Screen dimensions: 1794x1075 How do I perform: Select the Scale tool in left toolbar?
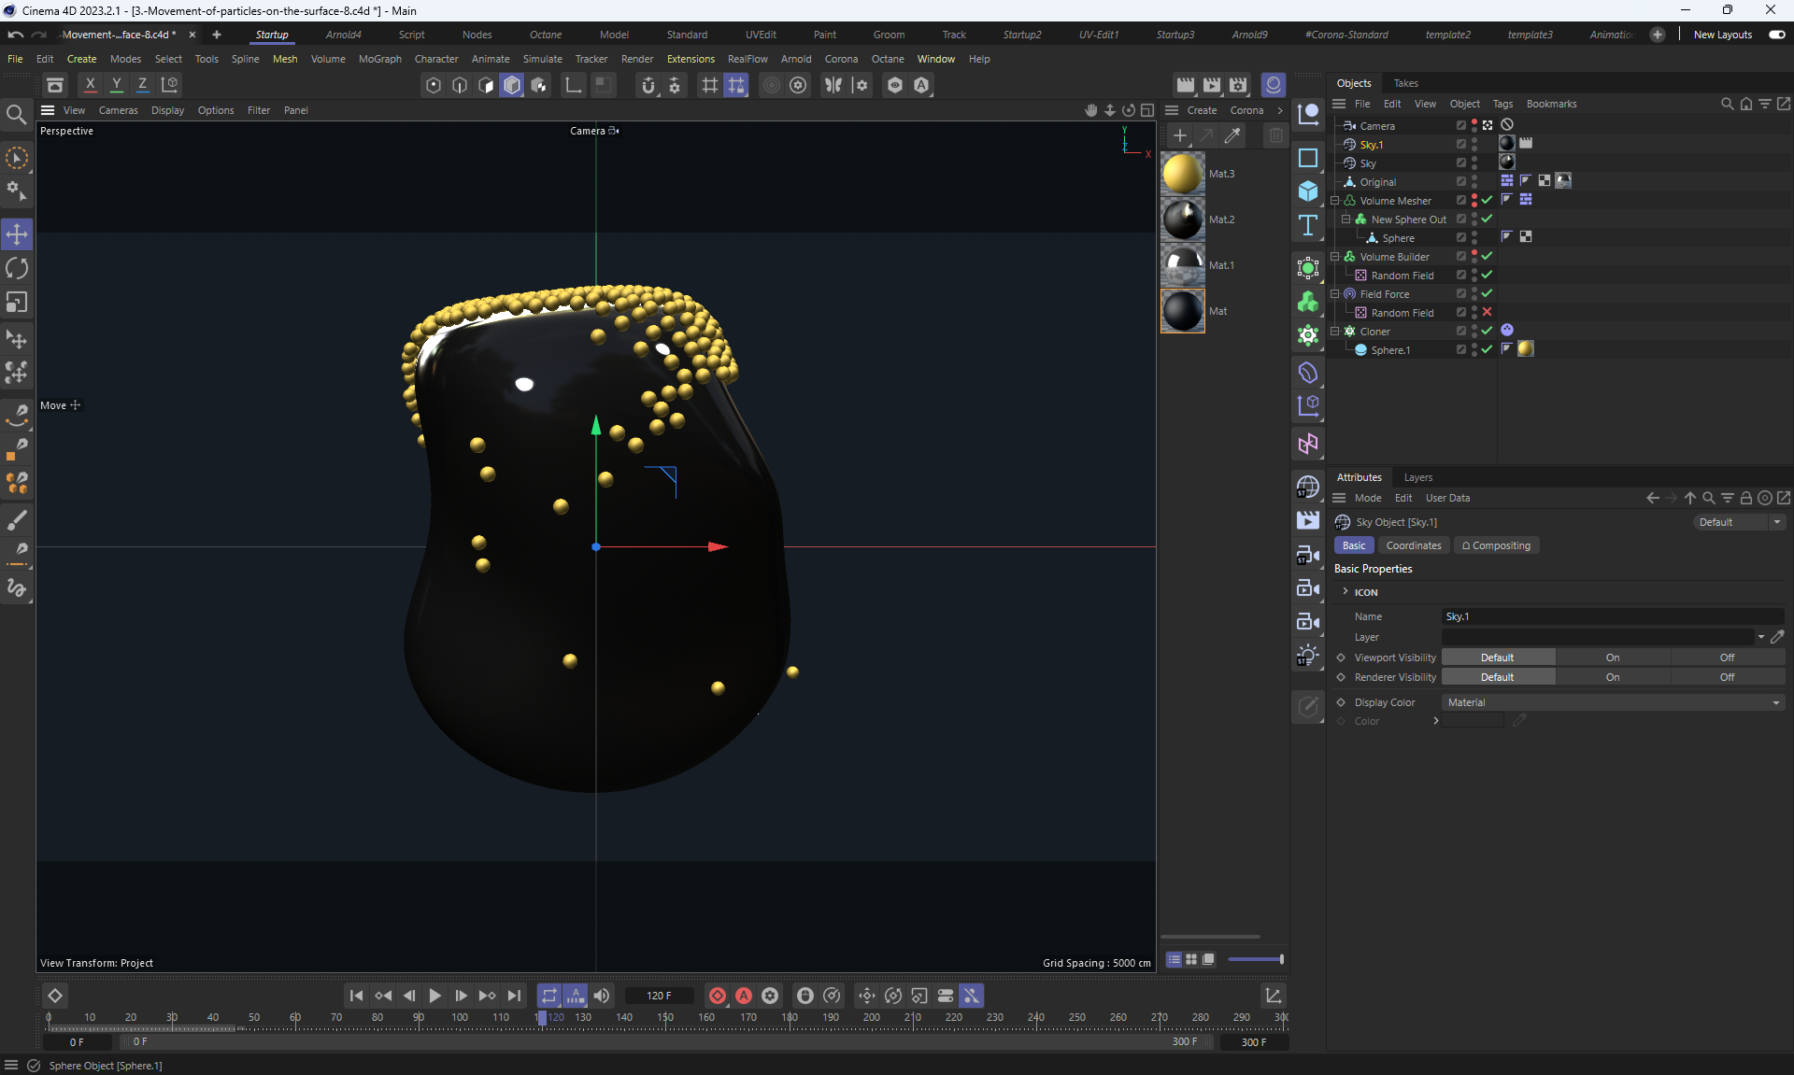[x=17, y=303]
